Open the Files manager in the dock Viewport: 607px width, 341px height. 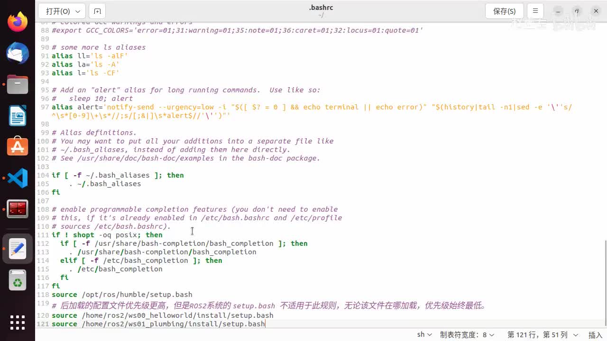click(x=18, y=84)
